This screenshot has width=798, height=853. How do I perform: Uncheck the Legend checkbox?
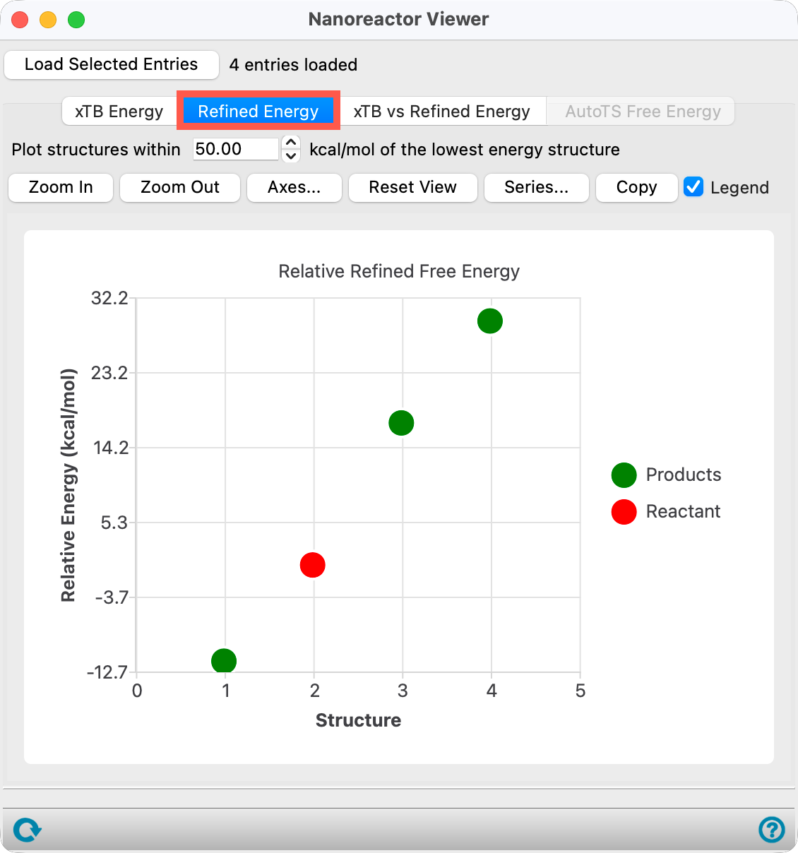click(693, 187)
